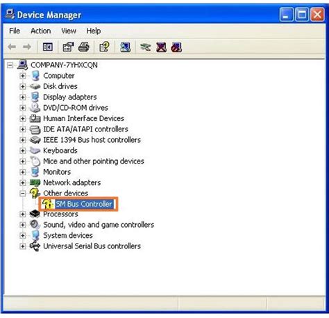
Task: Open the Properties toolbar icon
Action: click(x=68, y=47)
